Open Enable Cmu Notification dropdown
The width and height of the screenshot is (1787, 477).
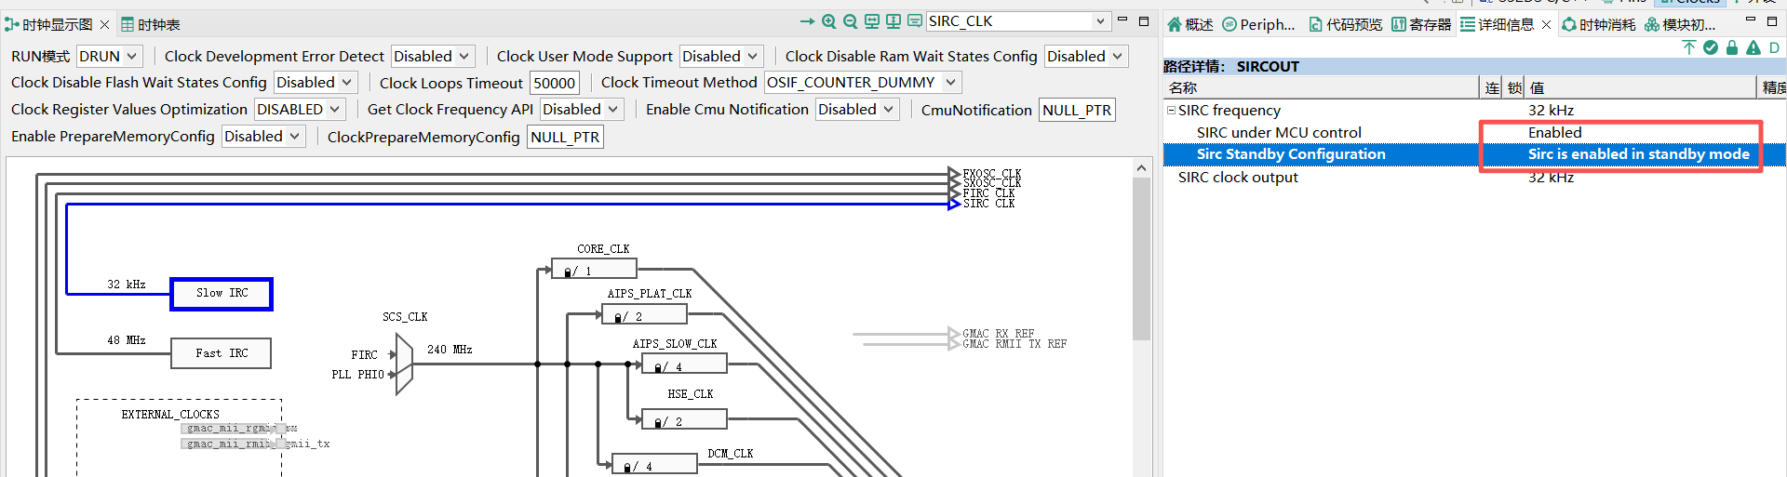click(x=857, y=110)
